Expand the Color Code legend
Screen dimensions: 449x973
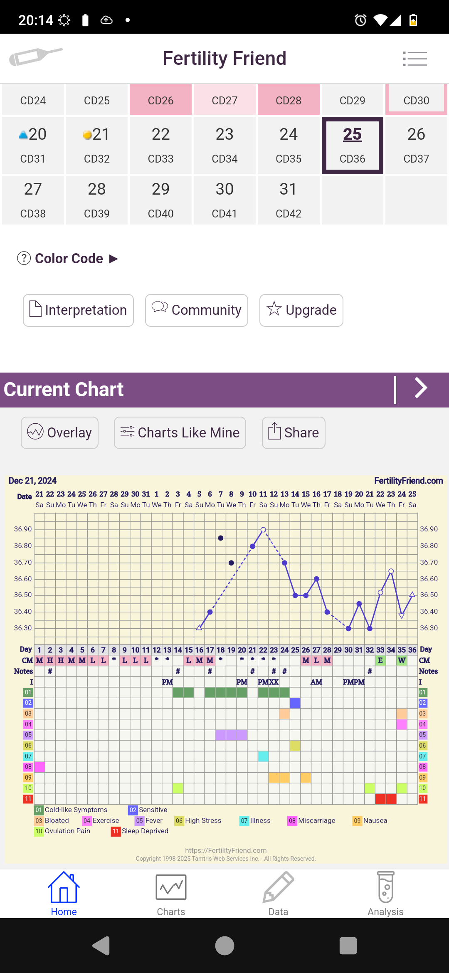point(113,259)
